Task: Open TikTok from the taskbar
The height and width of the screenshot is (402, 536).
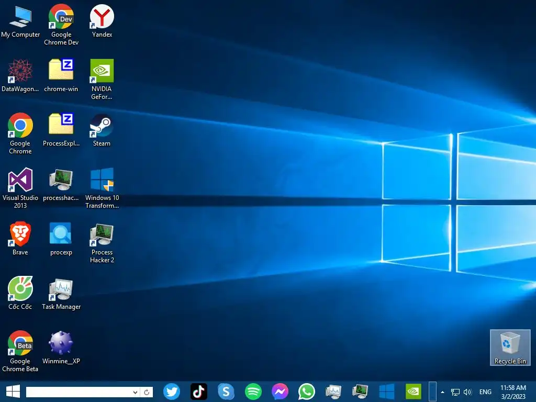Action: tap(198, 392)
